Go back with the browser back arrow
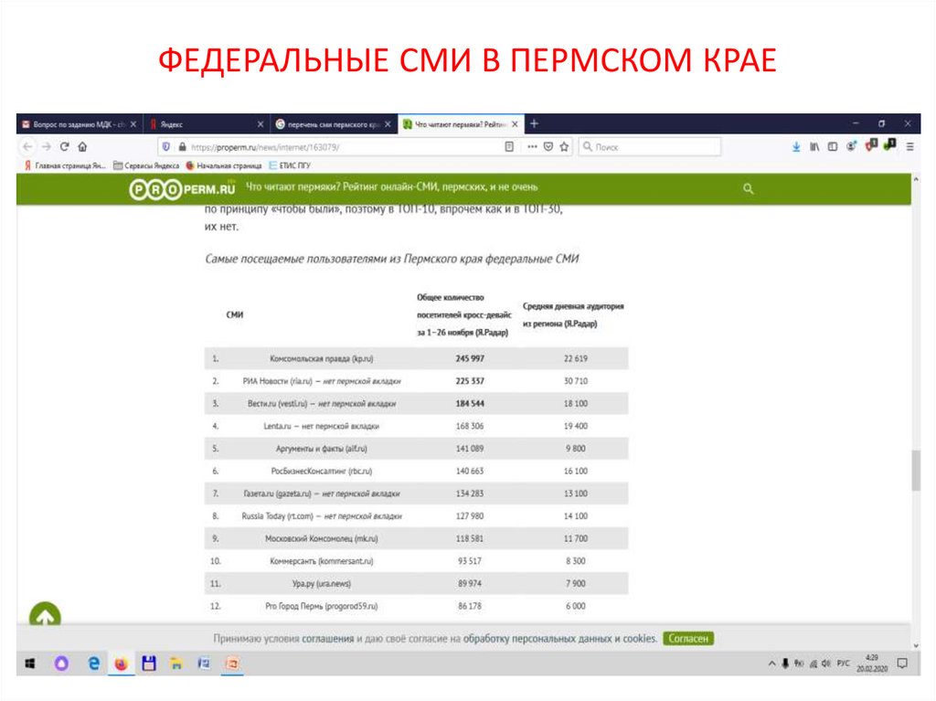936x701 pixels. [x=27, y=146]
